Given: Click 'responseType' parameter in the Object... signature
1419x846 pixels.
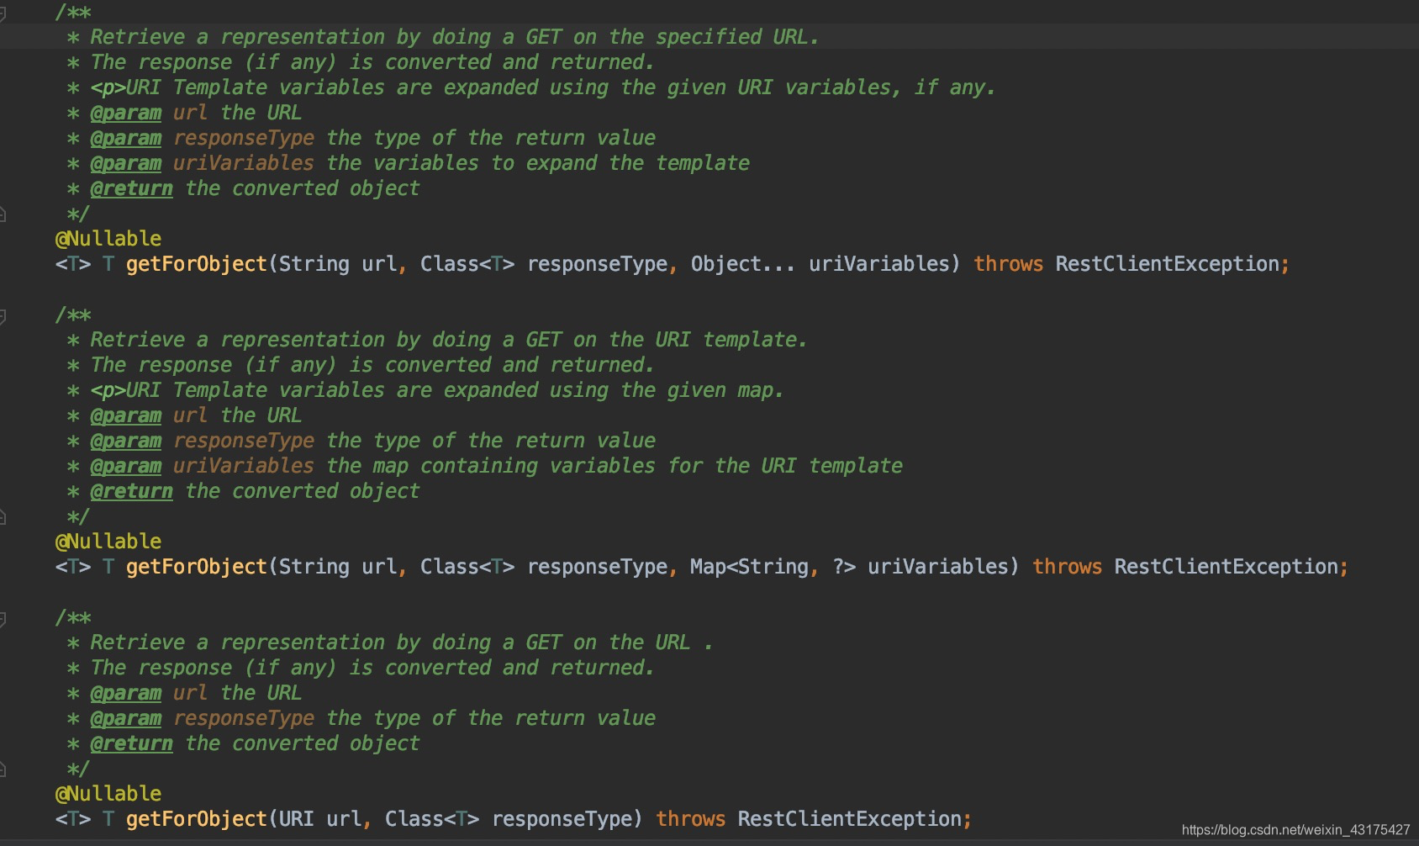Looking at the screenshot, I should coord(597,264).
